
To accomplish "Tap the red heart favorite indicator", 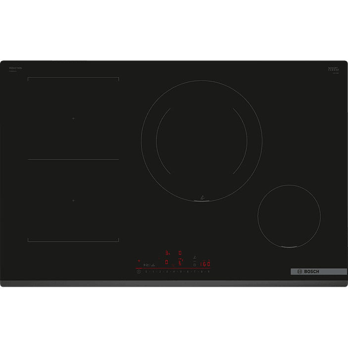I will tap(139, 260).
